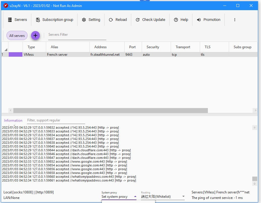Screen dimensions: 261x203
Task: Select the French server row
Action: click(x=57, y=55)
